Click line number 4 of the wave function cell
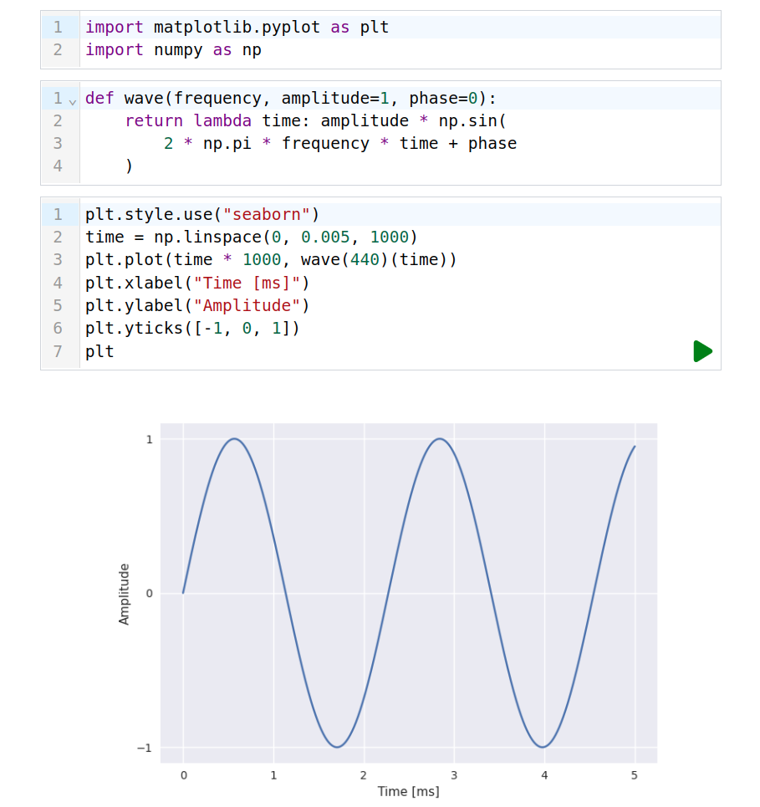This screenshot has height=807, width=760. (58, 166)
